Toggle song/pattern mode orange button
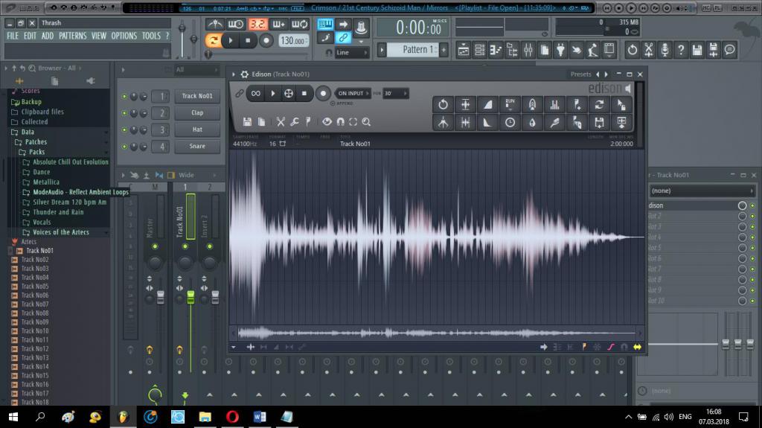 tap(214, 40)
